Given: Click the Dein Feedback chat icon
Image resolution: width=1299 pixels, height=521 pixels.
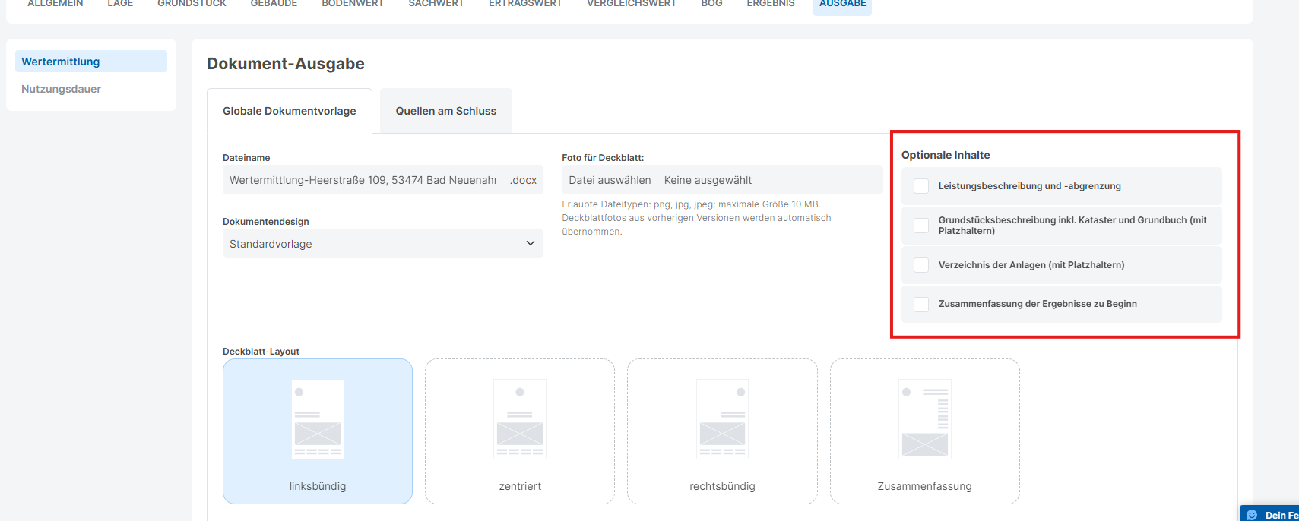Looking at the screenshot, I should 1252,515.
